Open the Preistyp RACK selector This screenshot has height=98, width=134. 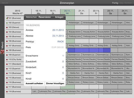point(60,42)
